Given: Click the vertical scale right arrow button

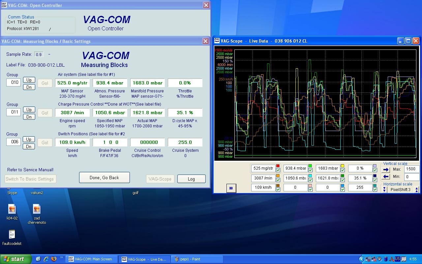Looking at the screenshot, I should pos(386,170).
